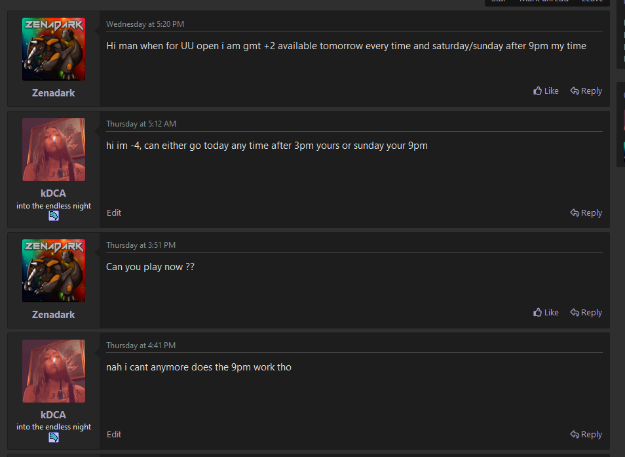Screen dimensions: 625x457
Task: Reply to Zenadark's Wednesday 5:20 PM post
Action: click(586, 91)
